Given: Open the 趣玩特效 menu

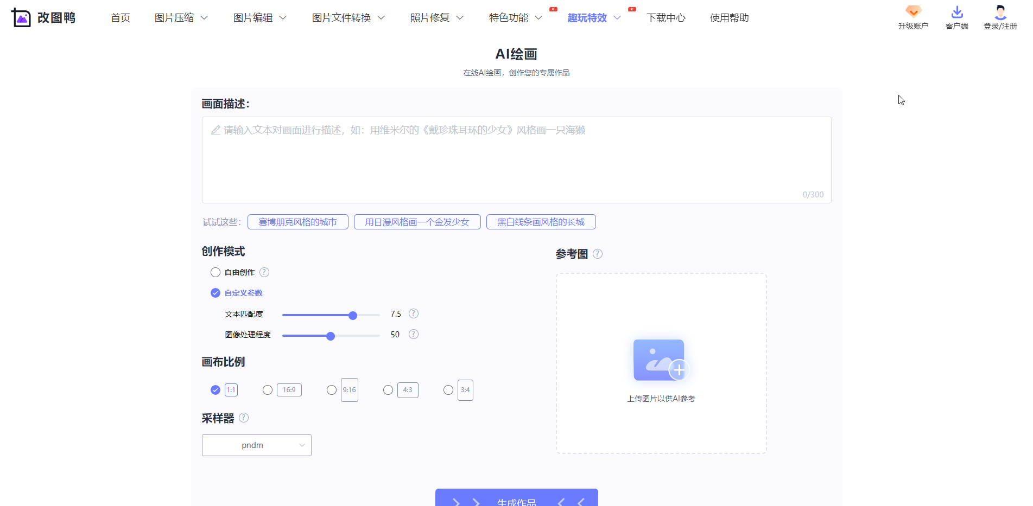Looking at the screenshot, I should (587, 17).
